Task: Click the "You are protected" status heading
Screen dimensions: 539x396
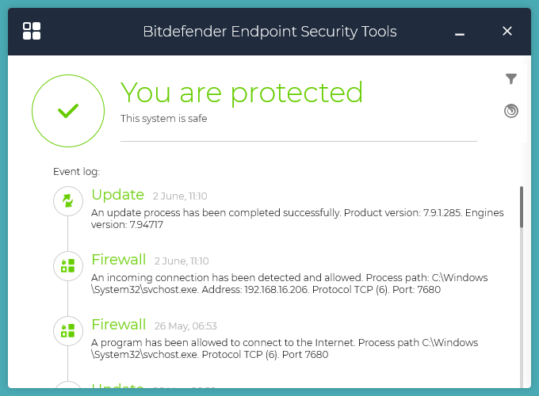Action: [x=242, y=93]
